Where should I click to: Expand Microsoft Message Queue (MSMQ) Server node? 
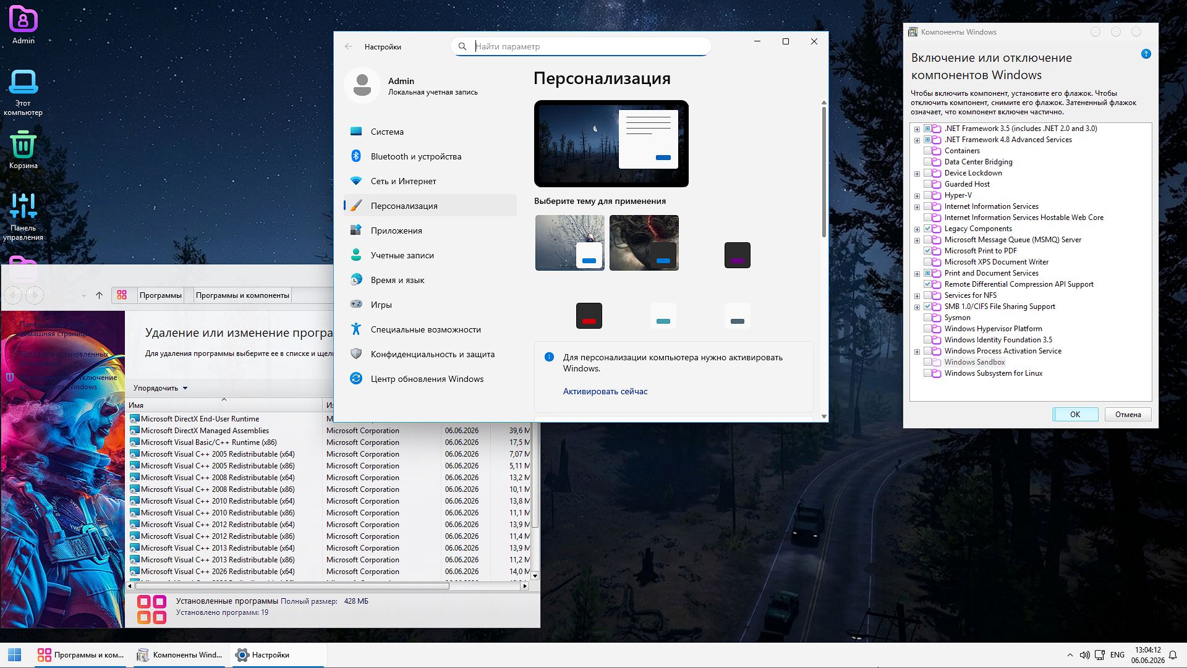tap(917, 240)
